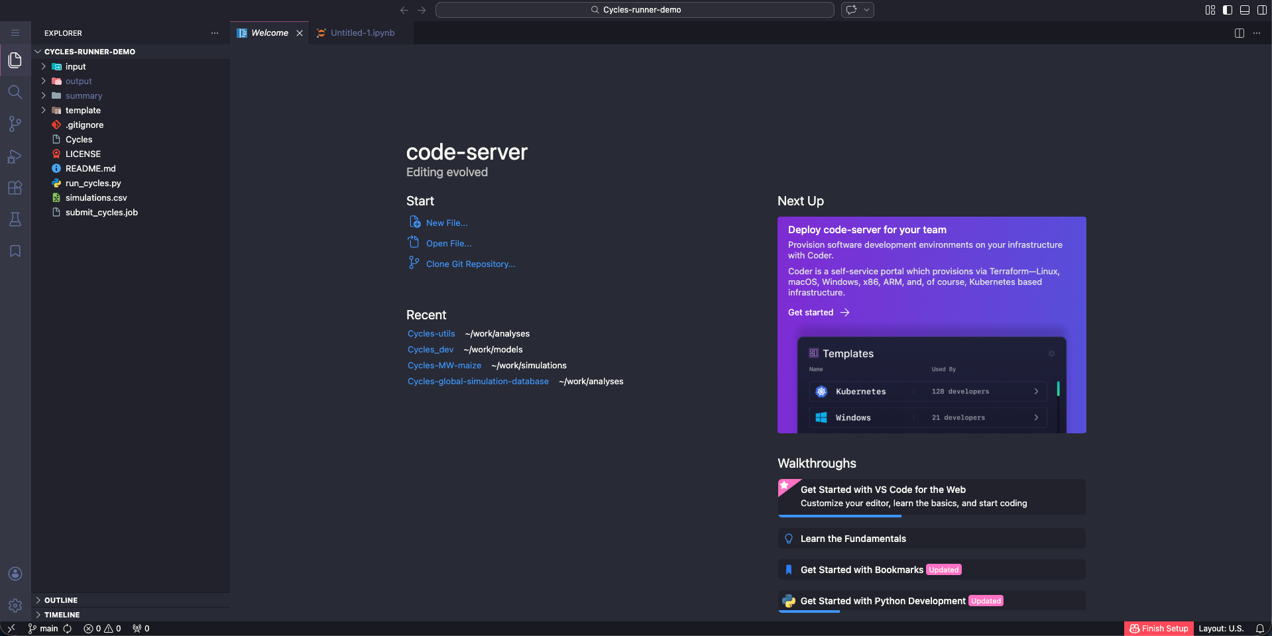Open errors and warnings count in status bar
Image resolution: width=1272 pixels, height=636 pixels.
102,629
